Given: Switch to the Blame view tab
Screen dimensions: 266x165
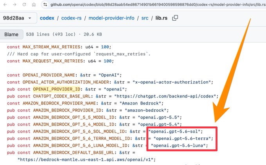Looking at the screenshot, I should tap(11, 34).
